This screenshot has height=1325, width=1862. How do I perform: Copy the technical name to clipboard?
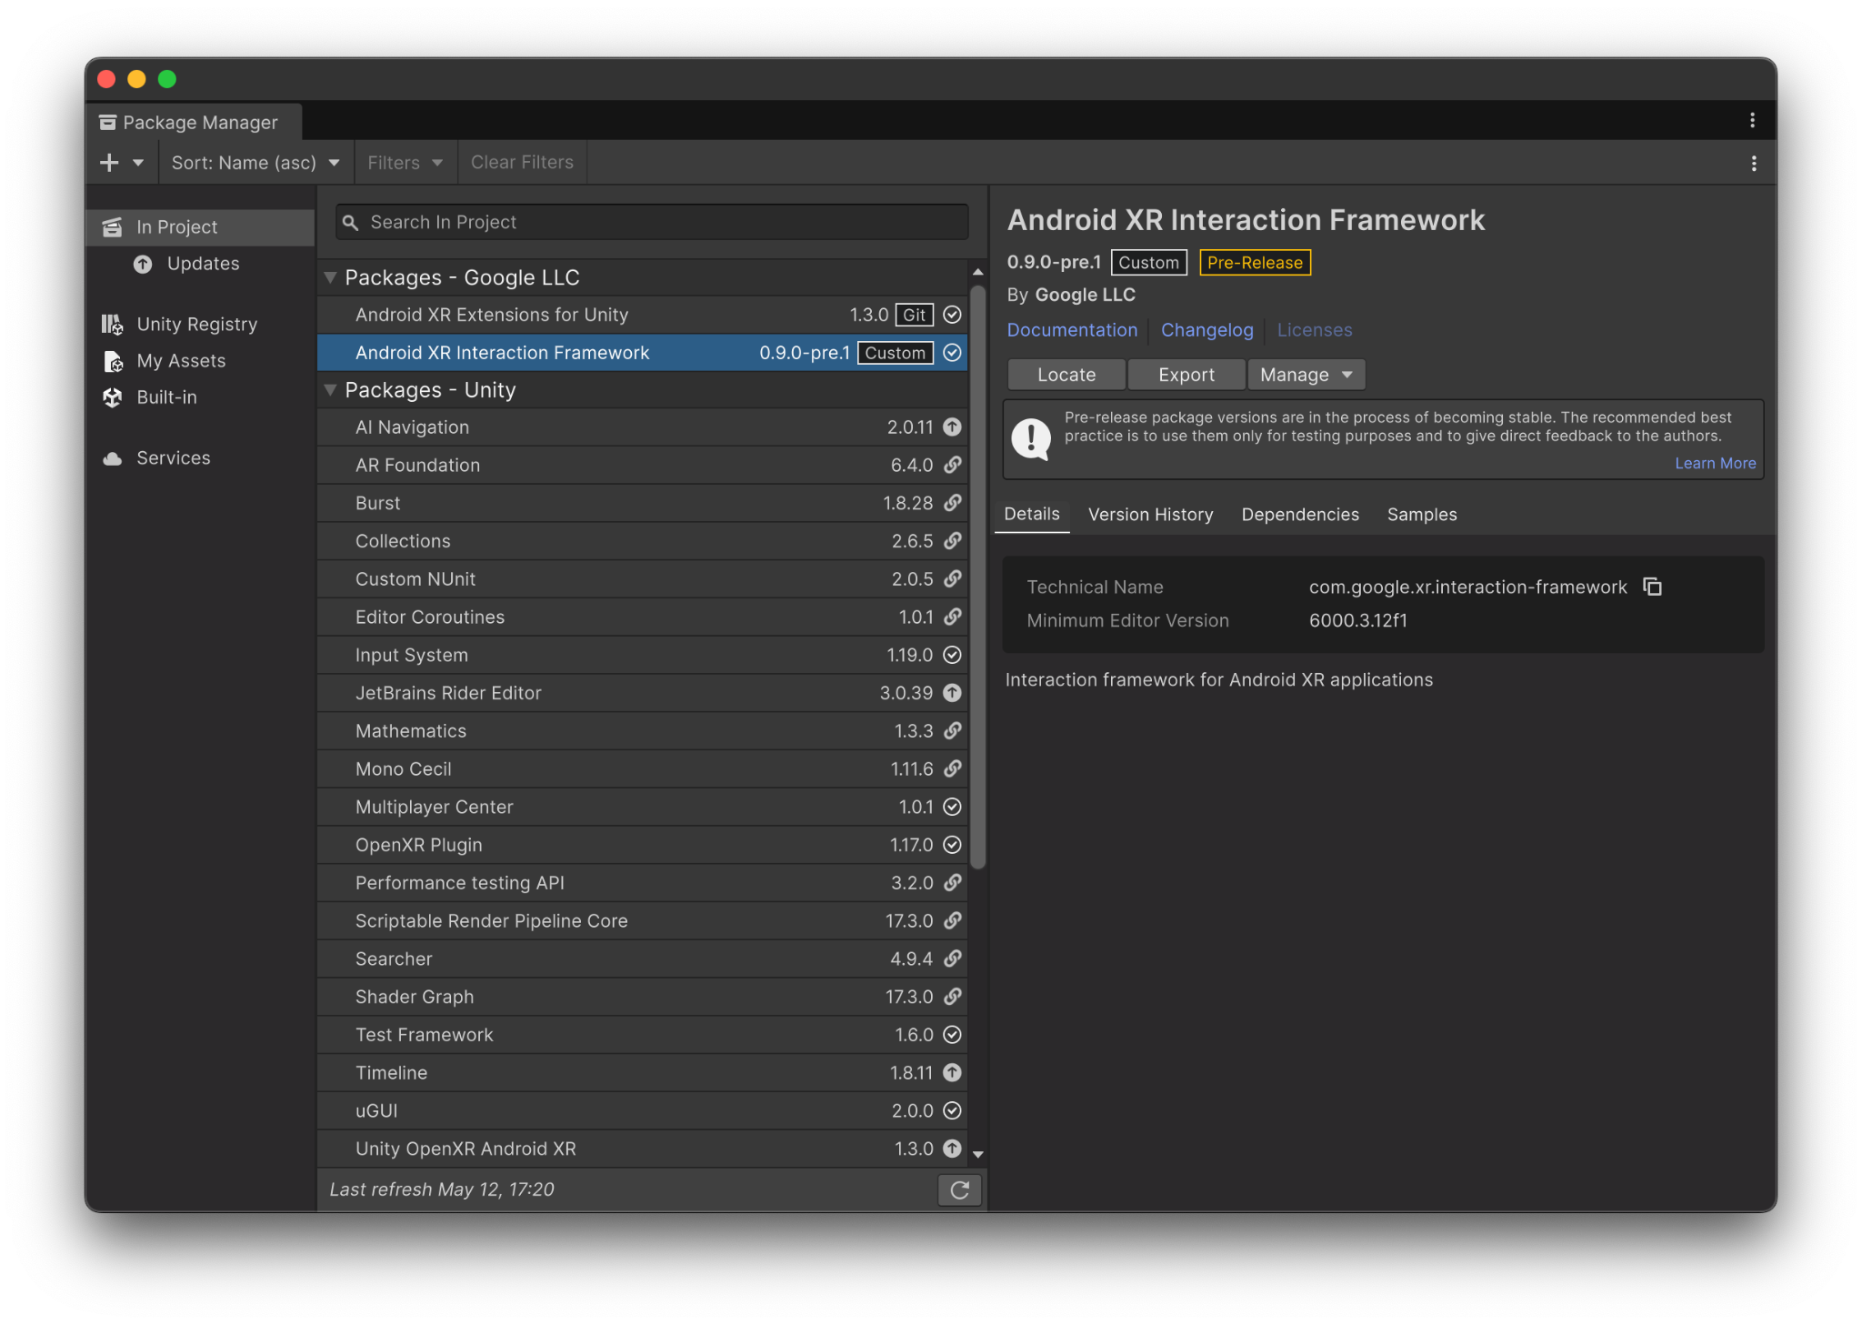pyautogui.click(x=1652, y=587)
